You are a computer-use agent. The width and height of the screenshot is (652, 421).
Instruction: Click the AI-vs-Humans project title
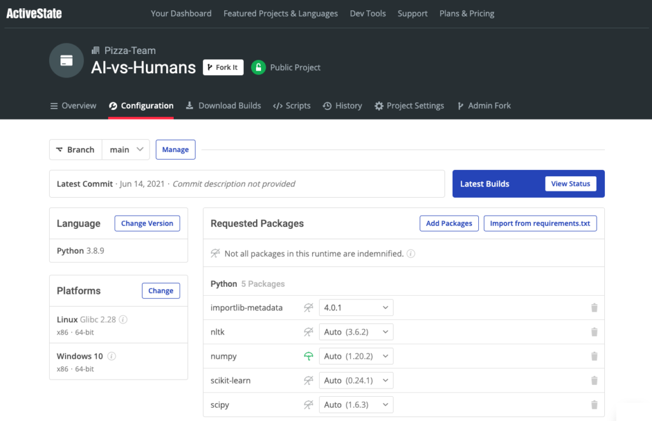point(143,67)
